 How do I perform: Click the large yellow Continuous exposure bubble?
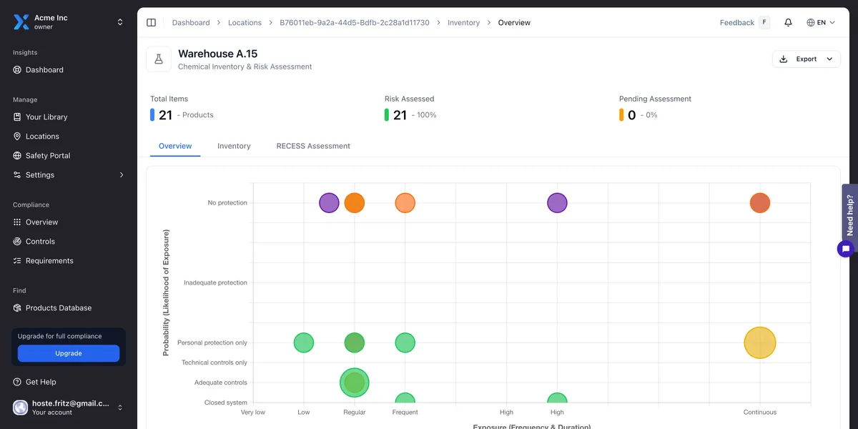[759, 342]
